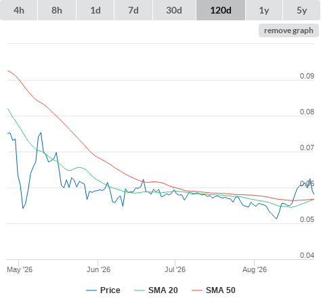Click the May '26 axis label

click(x=20, y=269)
